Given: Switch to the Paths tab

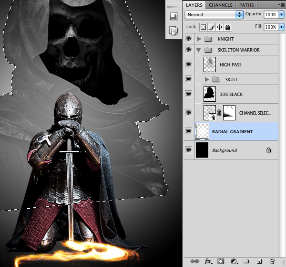Looking at the screenshot, I should (246, 5).
